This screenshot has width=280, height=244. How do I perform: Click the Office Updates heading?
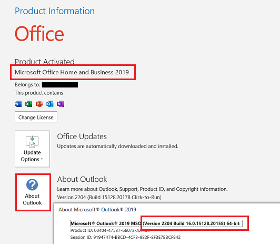click(82, 136)
